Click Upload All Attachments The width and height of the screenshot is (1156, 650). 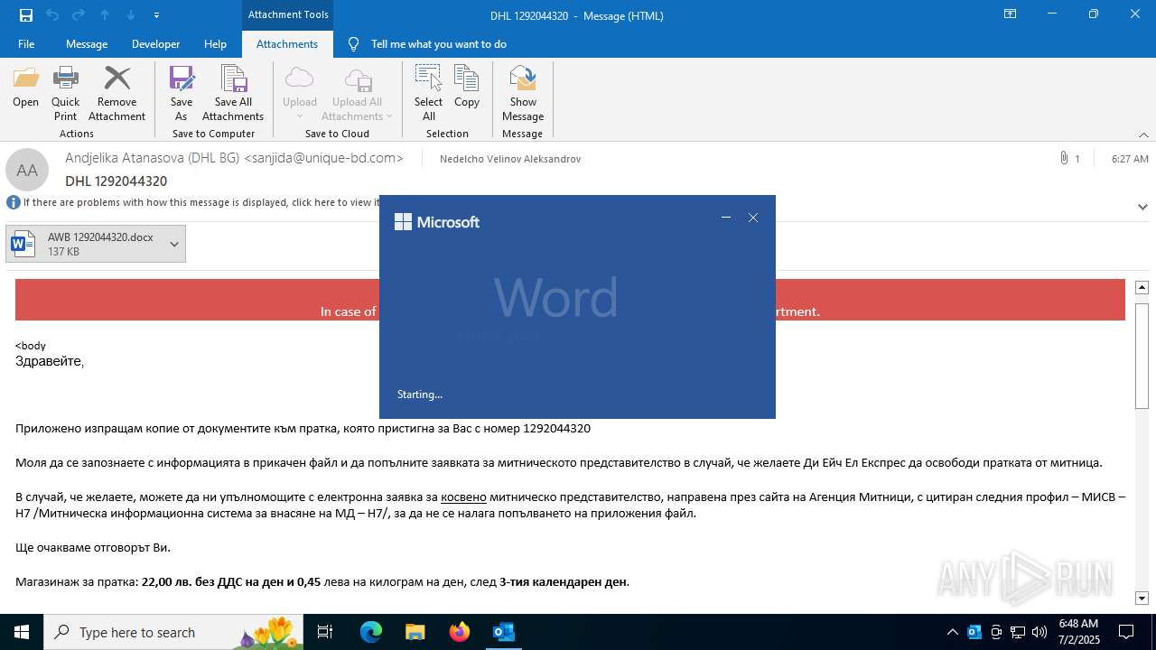pos(357,94)
